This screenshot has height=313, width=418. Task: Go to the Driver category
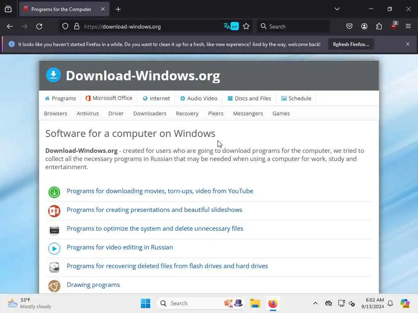116,114
